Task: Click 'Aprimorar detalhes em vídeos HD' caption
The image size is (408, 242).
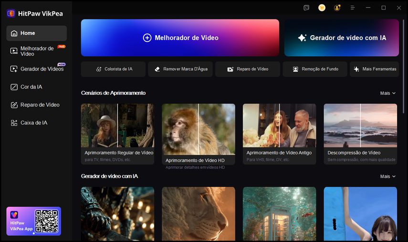Action: [x=195, y=168]
